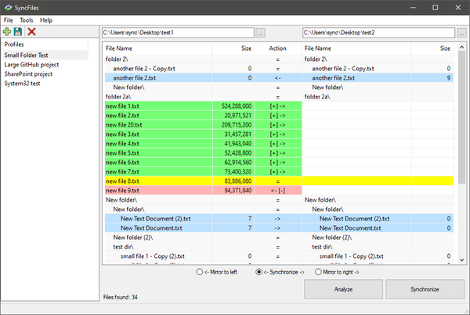Viewport: 470px width, 315px height.
Task: Browse for the right folder with the ... button
Action: point(461,33)
